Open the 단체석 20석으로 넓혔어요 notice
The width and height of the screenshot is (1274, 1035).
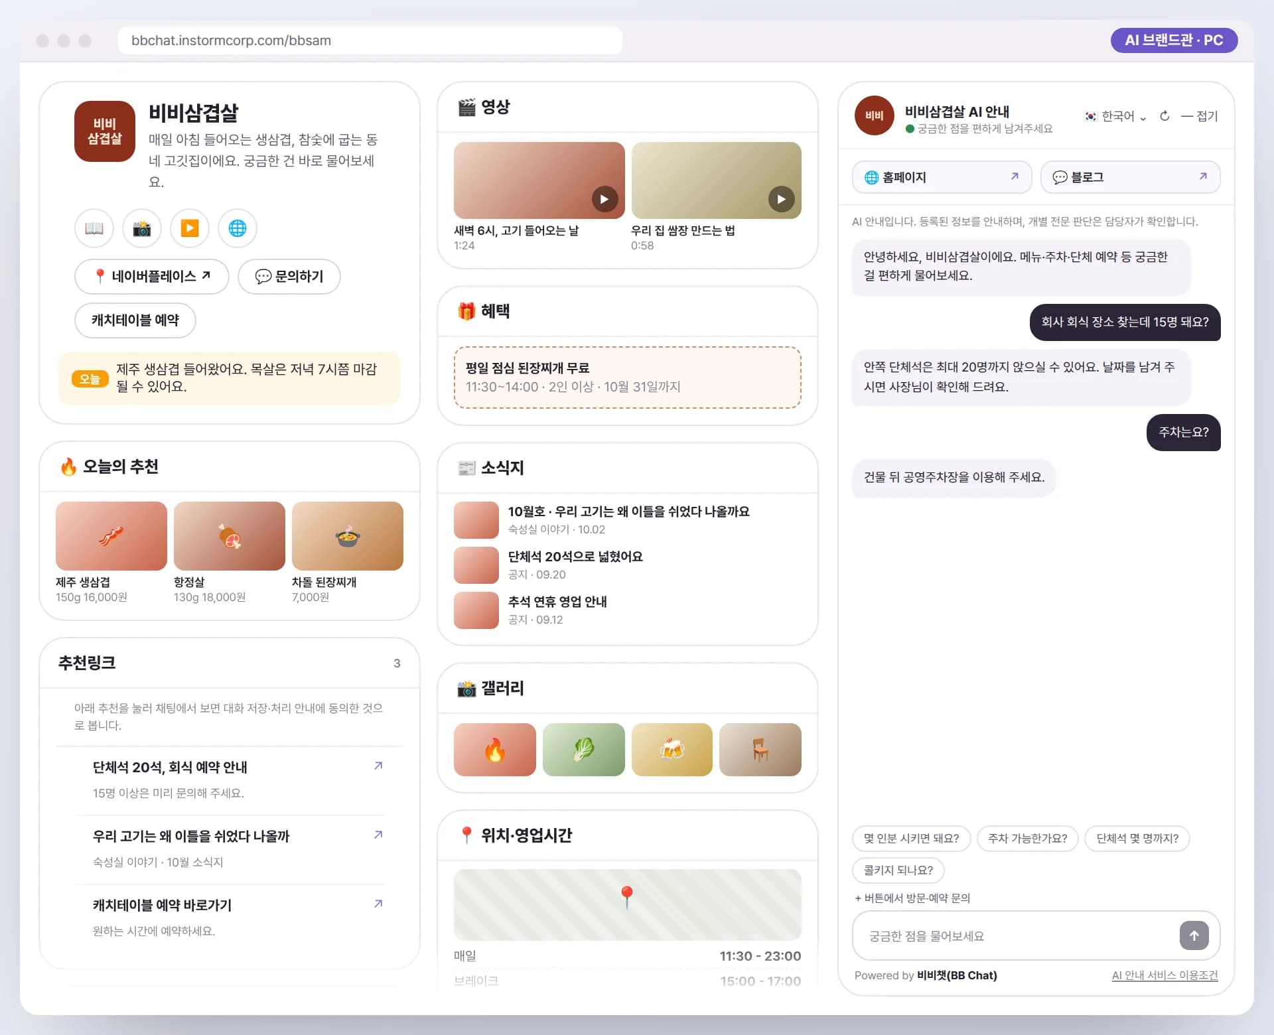coord(628,565)
